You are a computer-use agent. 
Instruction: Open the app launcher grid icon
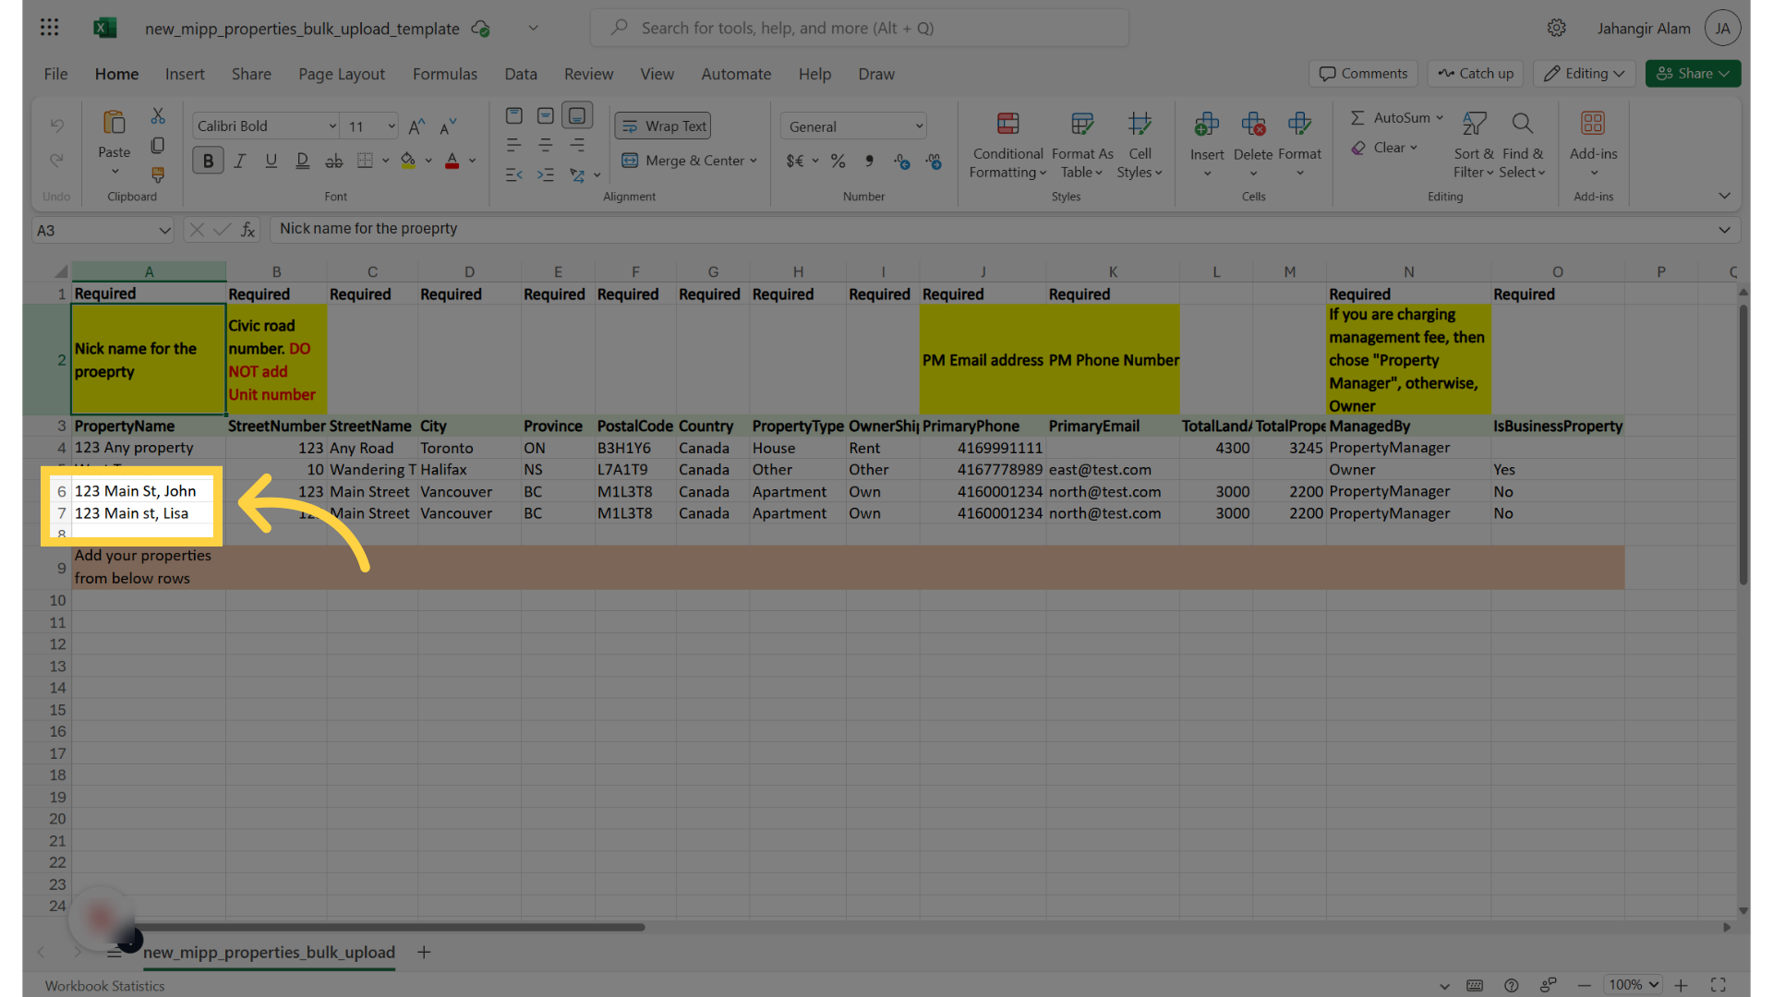click(x=50, y=28)
